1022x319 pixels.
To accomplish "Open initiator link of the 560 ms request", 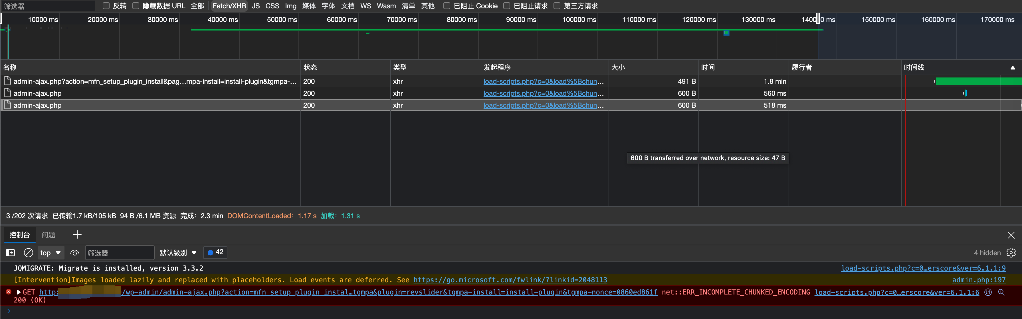I will pyautogui.click(x=543, y=93).
